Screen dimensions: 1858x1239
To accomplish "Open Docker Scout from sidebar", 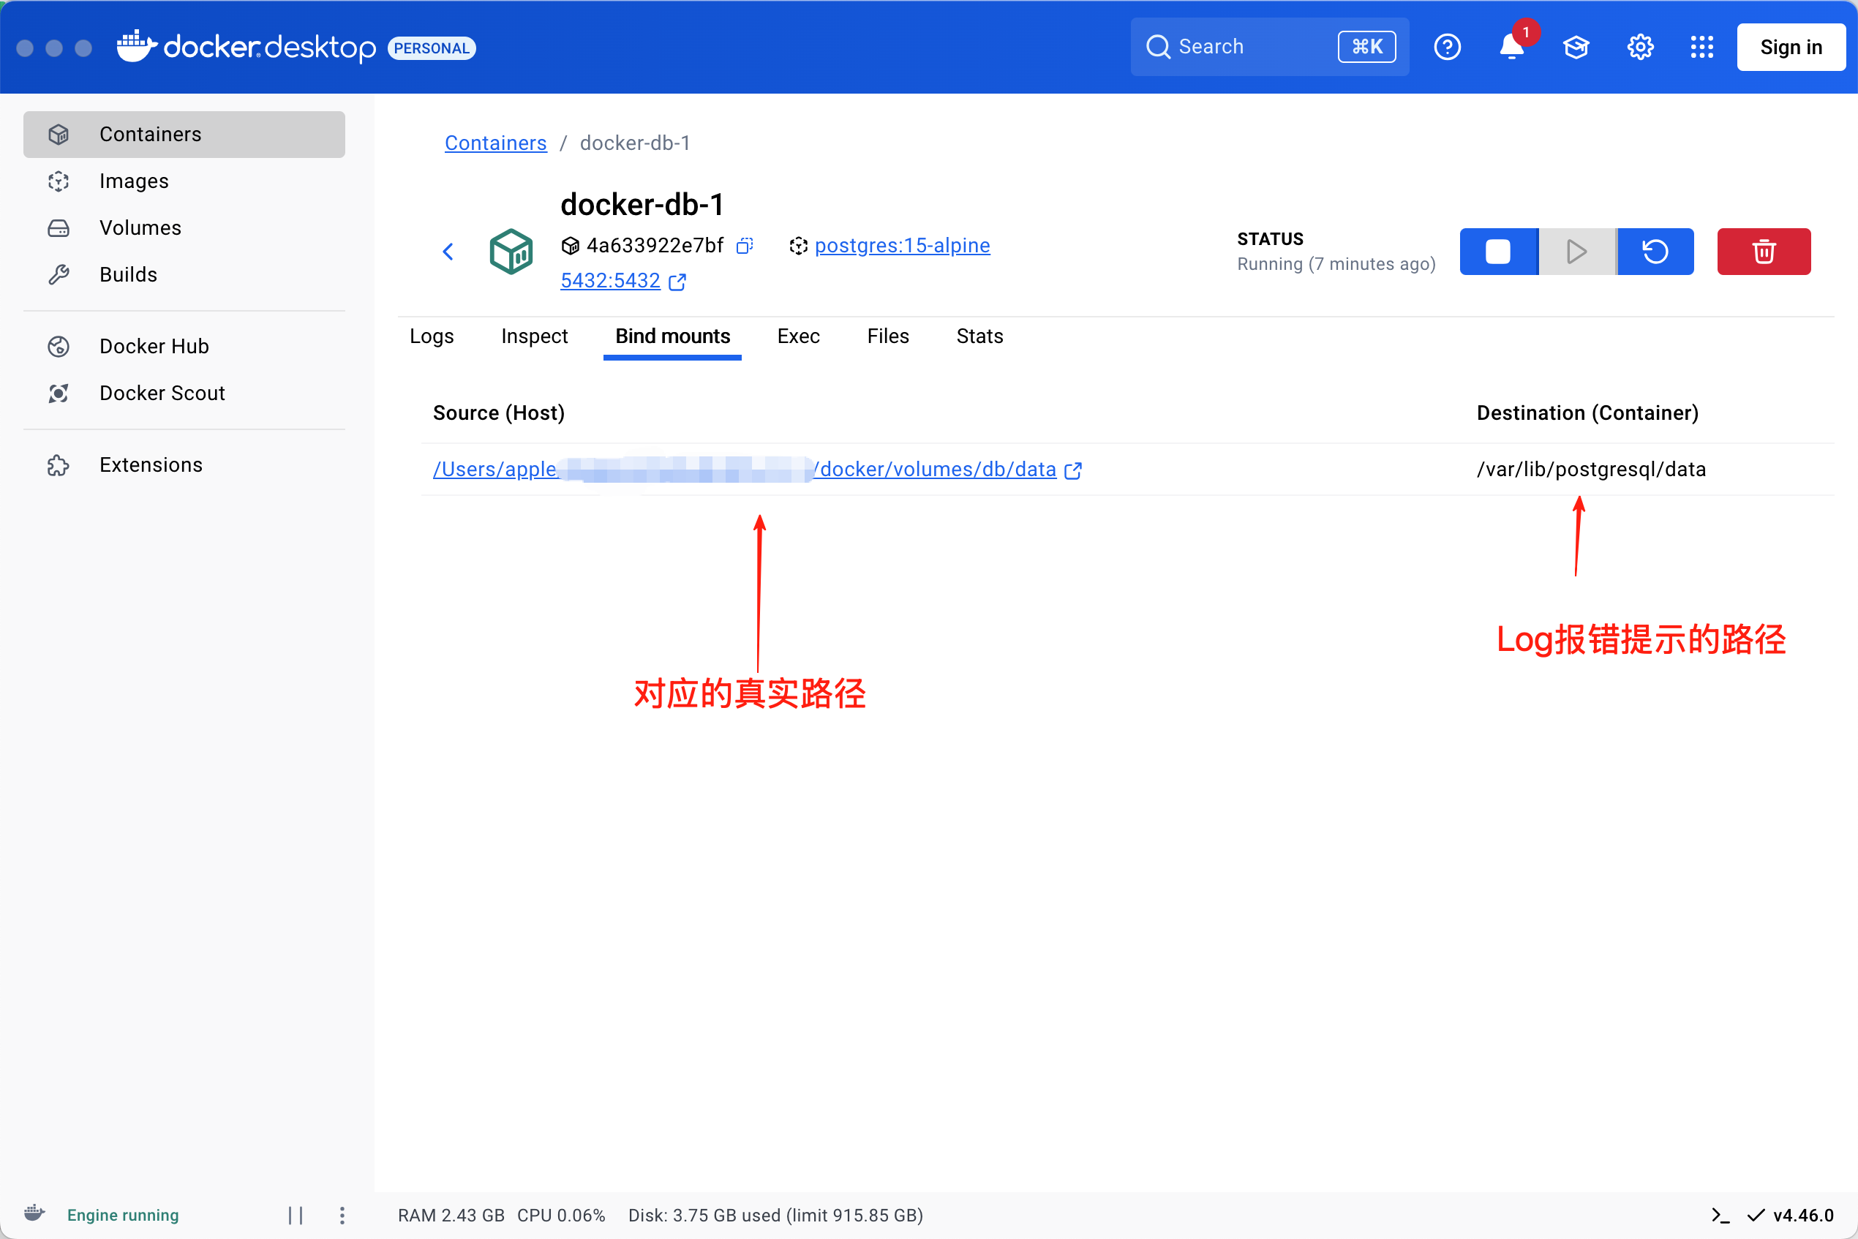I will [184, 393].
